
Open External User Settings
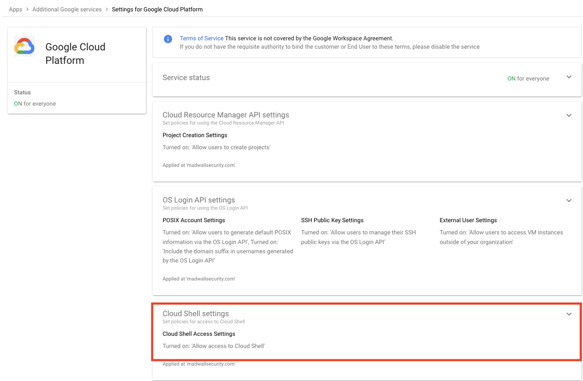(468, 220)
